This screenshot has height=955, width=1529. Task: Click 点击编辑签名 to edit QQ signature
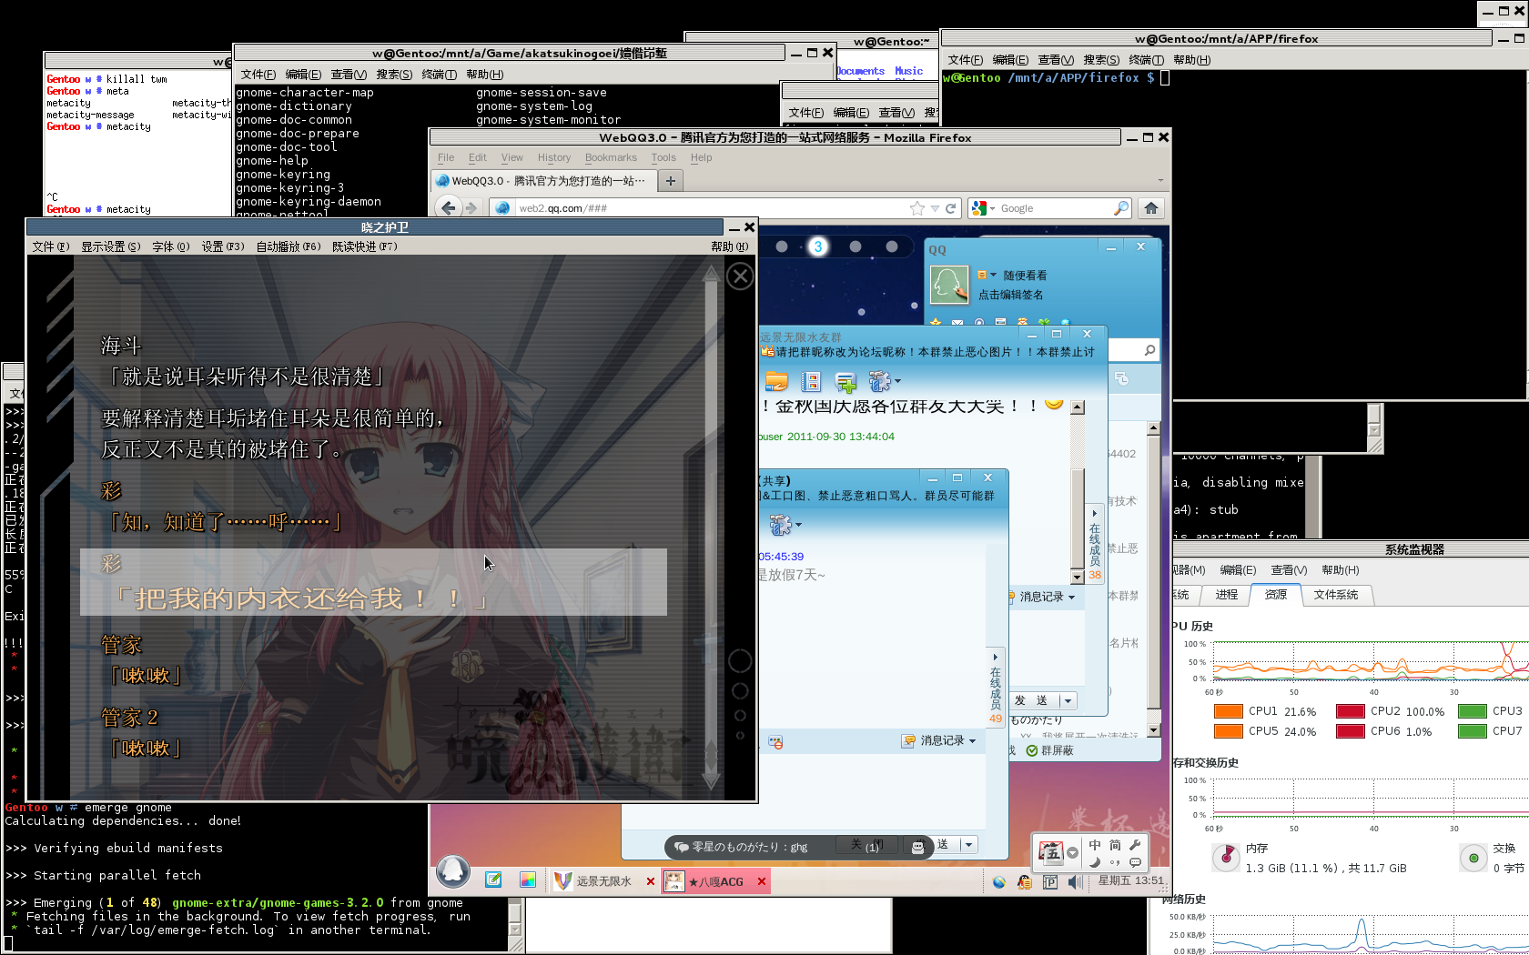coord(1010,295)
